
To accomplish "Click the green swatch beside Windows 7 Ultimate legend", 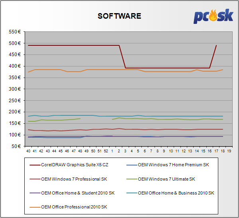I will pyautogui.click(x=132, y=179).
